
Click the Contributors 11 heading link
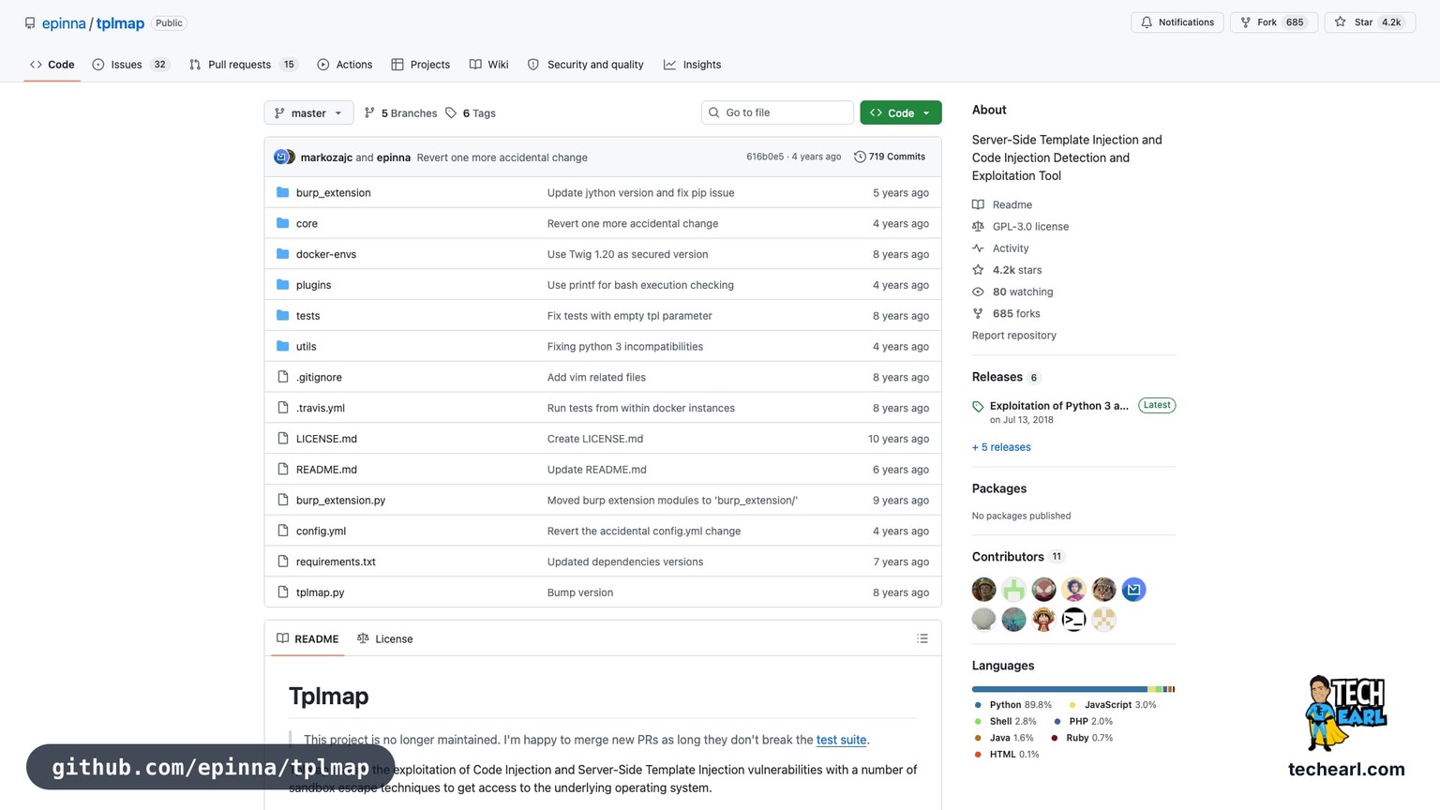1018,557
